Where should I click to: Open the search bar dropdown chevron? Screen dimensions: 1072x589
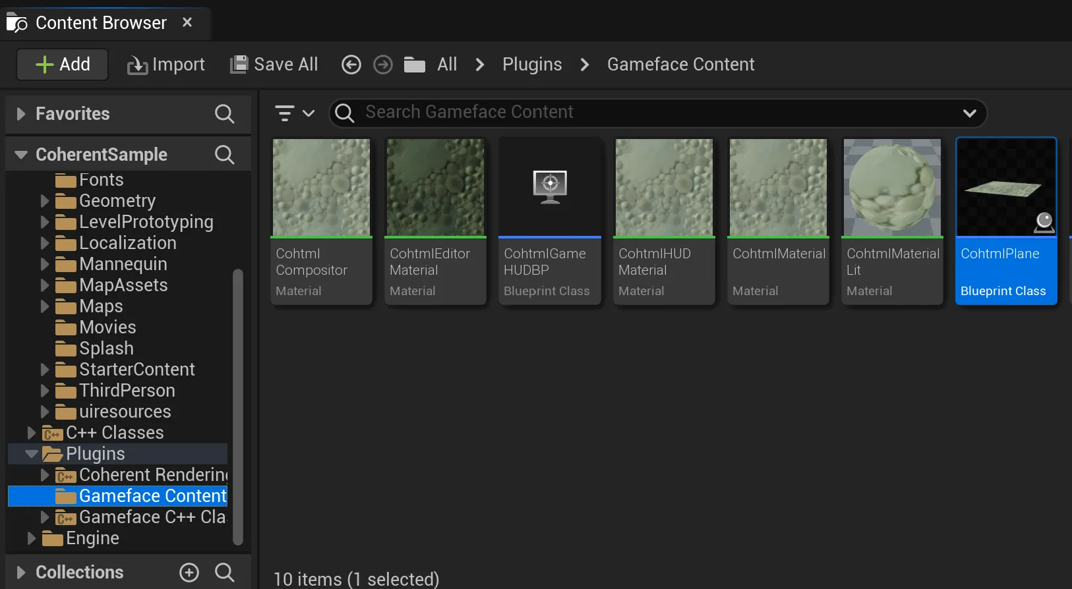tap(969, 113)
